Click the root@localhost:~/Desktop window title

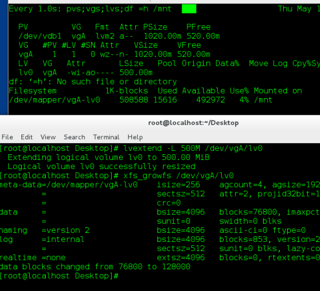pos(193,123)
